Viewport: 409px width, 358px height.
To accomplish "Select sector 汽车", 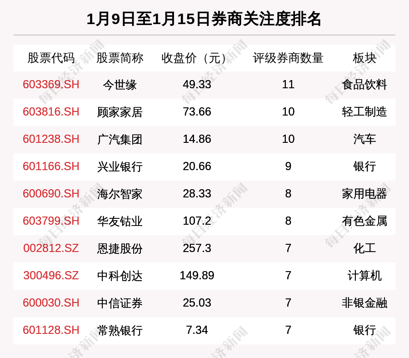I will (364, 139).
